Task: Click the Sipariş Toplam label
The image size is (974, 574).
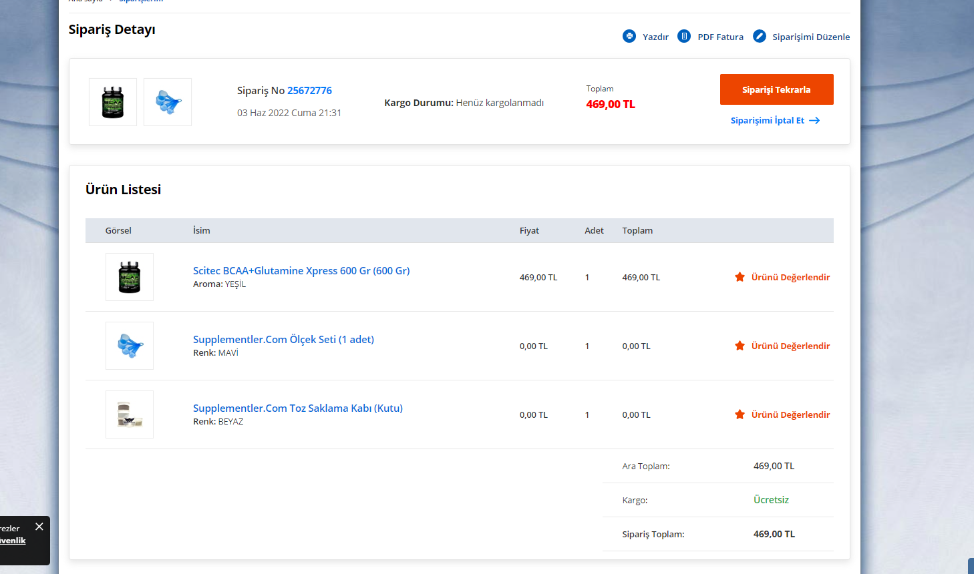Action: pyautogui.click(x=653, y=535)
